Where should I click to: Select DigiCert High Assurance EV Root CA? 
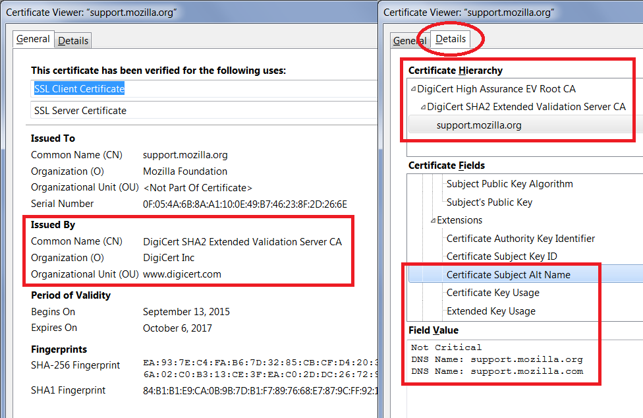coord(496,89)
